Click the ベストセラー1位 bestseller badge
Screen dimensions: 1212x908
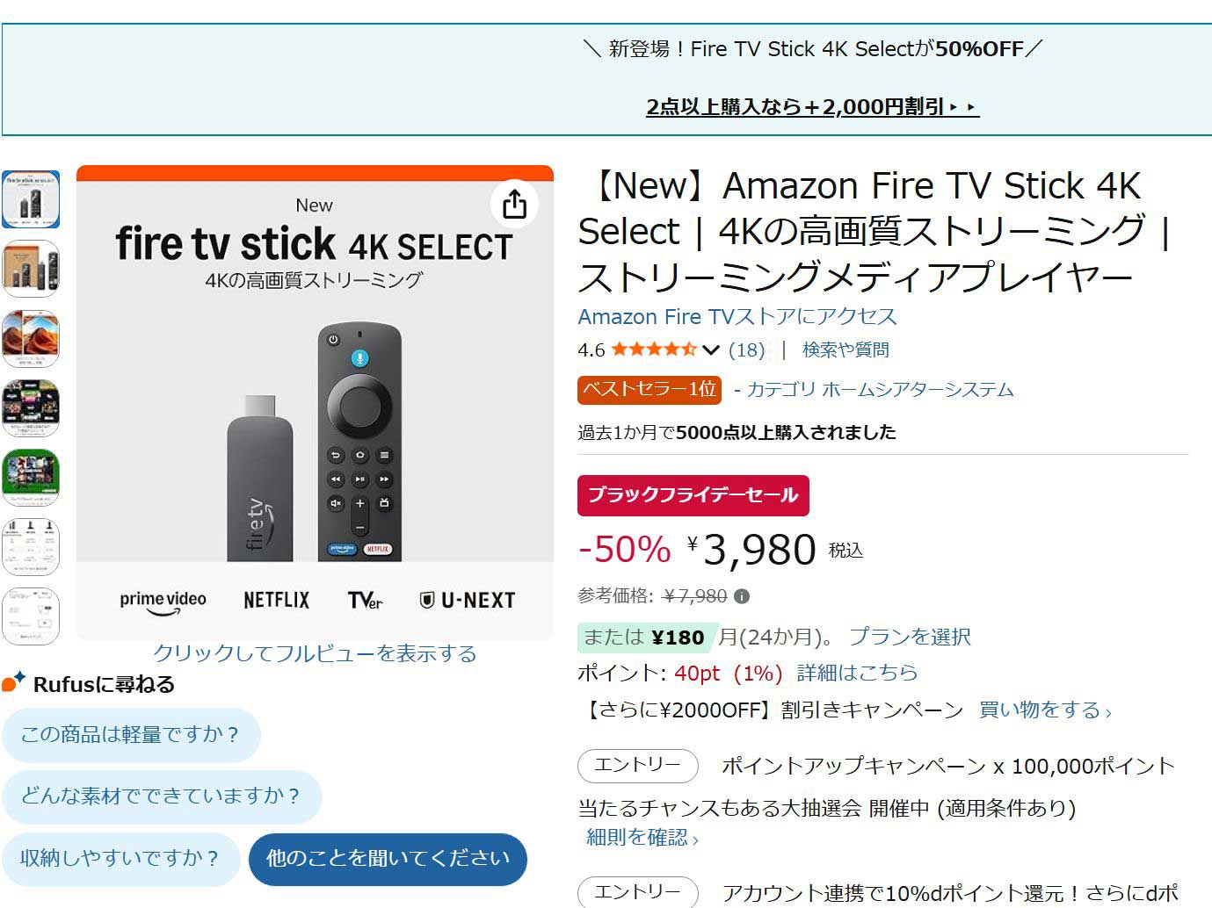648,390
